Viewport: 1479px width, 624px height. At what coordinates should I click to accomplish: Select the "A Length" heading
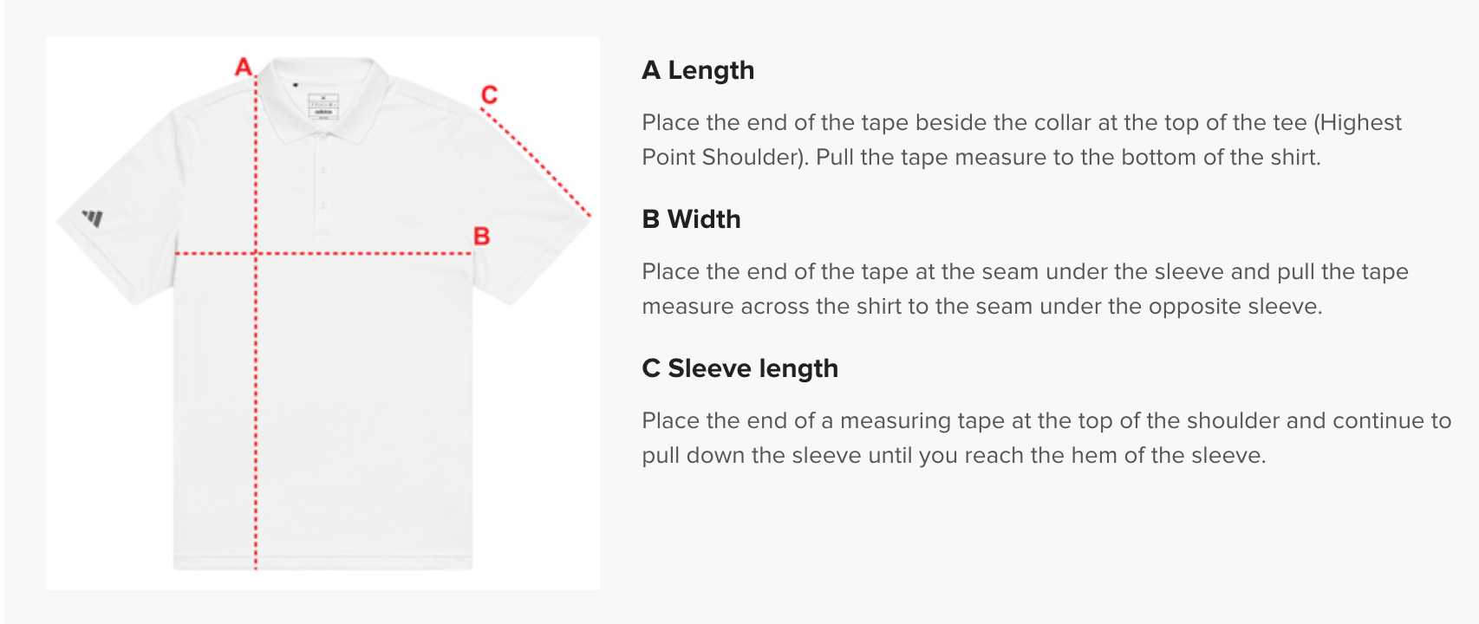tap(698, 70)
